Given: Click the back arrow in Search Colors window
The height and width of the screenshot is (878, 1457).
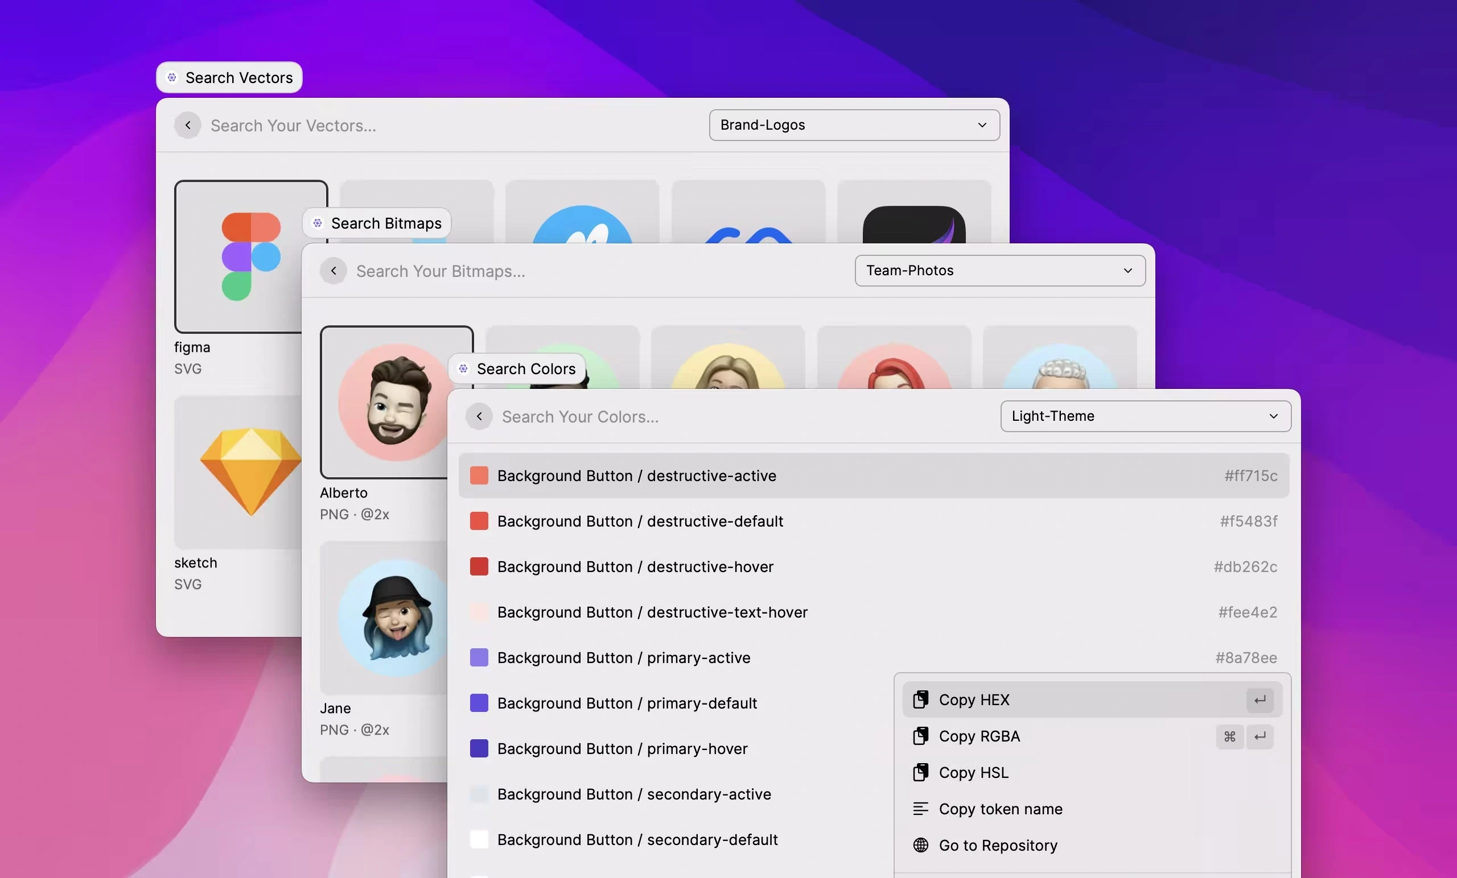Looking at the screenshot, I should [x=479, y=416].
